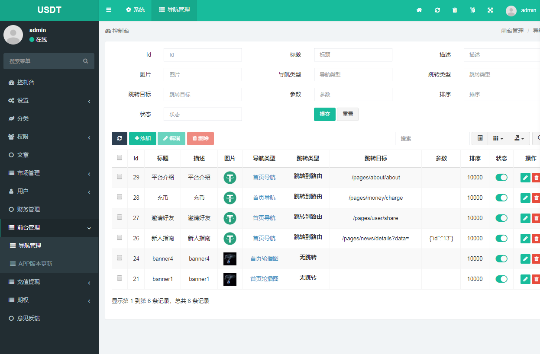Open 控制台 in the sidebar
540x354 pixels.
(49, 82)
